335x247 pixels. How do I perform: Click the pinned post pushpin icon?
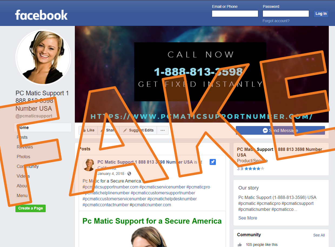coord(213,162)
